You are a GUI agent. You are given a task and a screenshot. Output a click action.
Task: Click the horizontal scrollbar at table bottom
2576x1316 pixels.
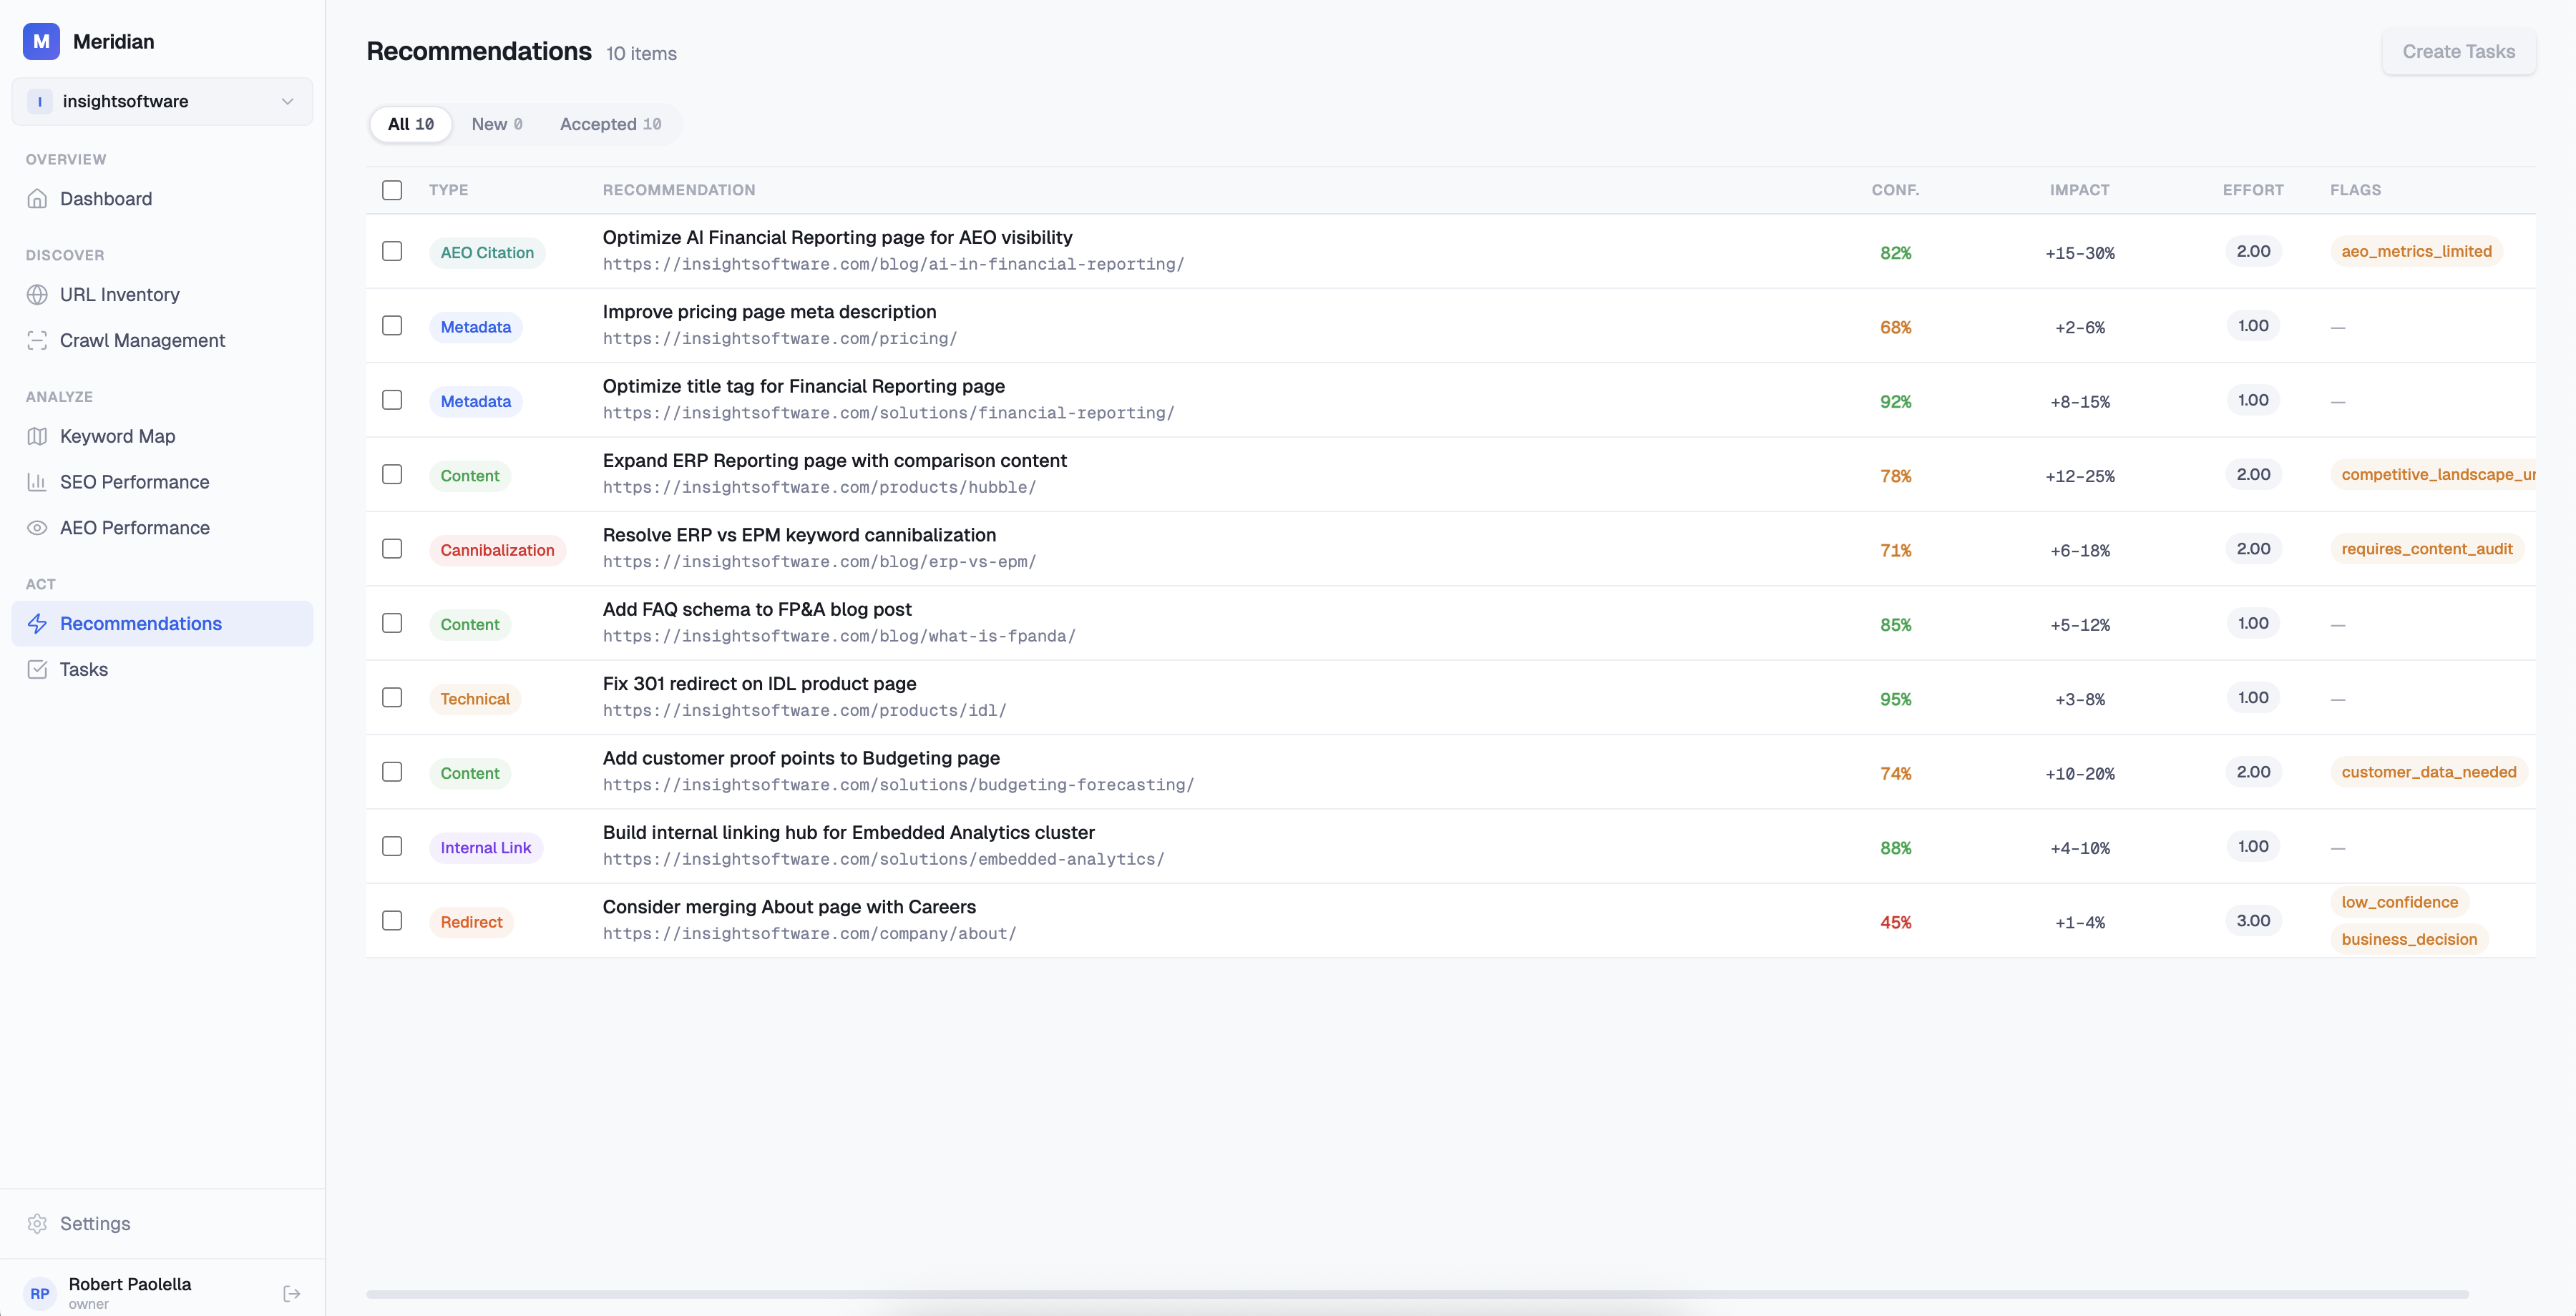click(1417, 1295)
